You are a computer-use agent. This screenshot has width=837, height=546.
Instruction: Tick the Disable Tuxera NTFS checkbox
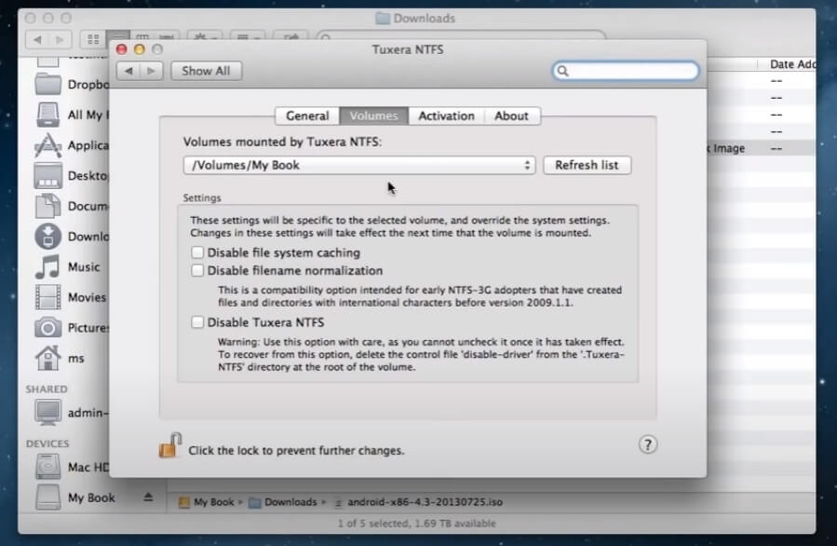point(197,322)
